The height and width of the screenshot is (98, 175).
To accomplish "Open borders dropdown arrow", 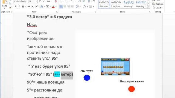I will point(93,7).
